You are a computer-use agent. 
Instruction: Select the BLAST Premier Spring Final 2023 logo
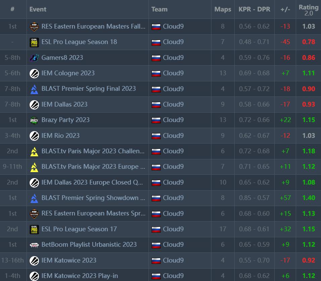click(x=34, y=89)
